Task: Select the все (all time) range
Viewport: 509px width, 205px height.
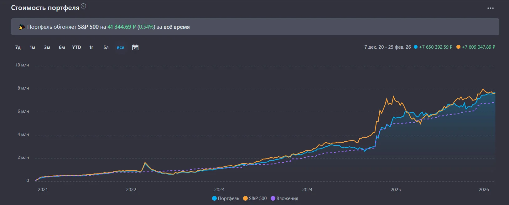Action: click(121, 47)
